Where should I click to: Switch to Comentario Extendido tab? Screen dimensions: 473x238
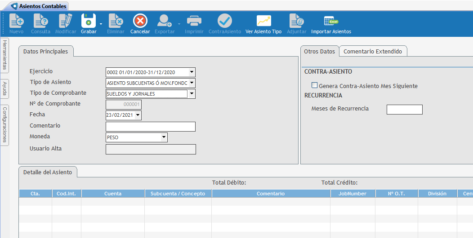373,52
